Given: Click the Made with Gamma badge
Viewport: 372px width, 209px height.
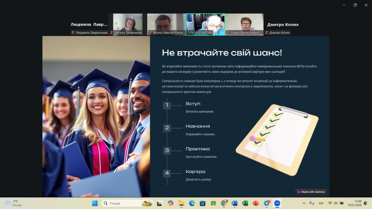Looking at the screenshot, I should pyautogui.click(x=311, y=192).
